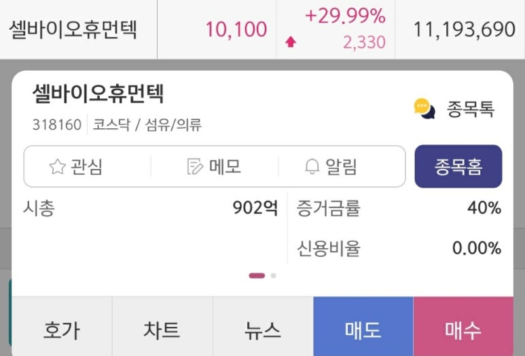Click the stock code 318160
Viewport: 525px width, 356px height.
(x=56, y=125)
